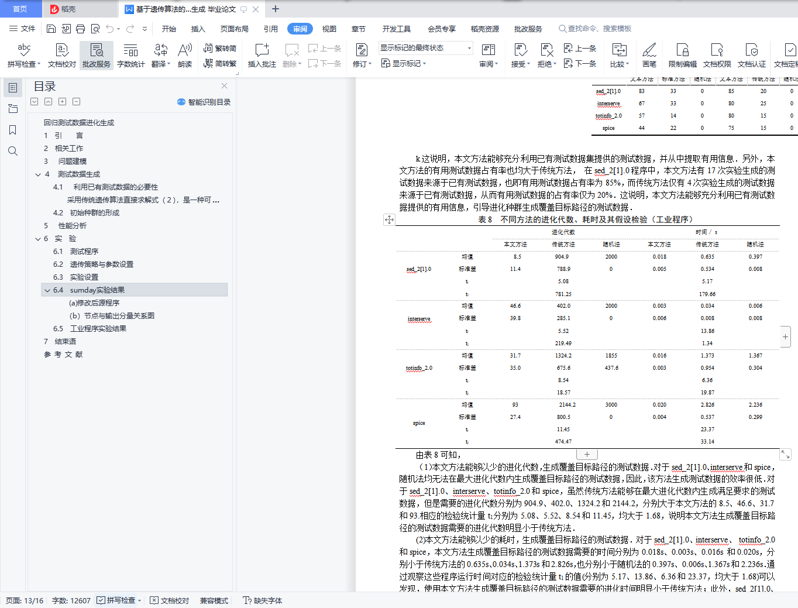Add a comment with 插入批注

[262, 56]
